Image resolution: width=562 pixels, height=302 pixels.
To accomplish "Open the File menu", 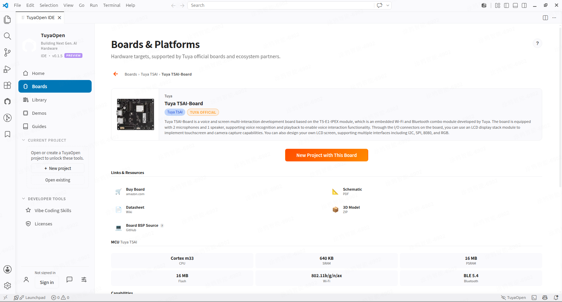I will (x=17, y=5).
